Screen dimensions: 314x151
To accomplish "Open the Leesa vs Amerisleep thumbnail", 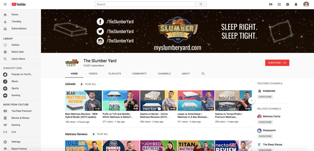I will click(x=196, y=101).
